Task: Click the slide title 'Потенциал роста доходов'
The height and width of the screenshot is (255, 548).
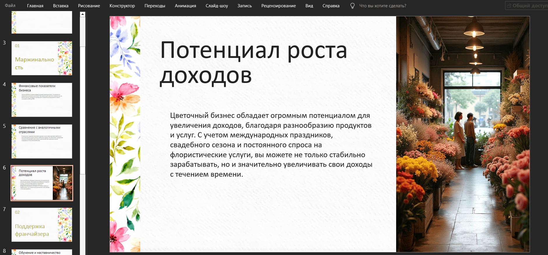Action: tap(253, 63)
